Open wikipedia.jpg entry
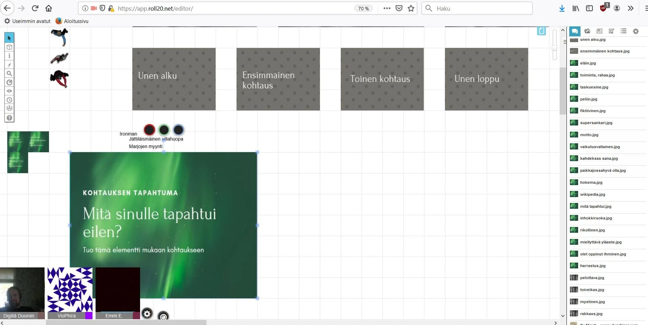 click(607, 194)
